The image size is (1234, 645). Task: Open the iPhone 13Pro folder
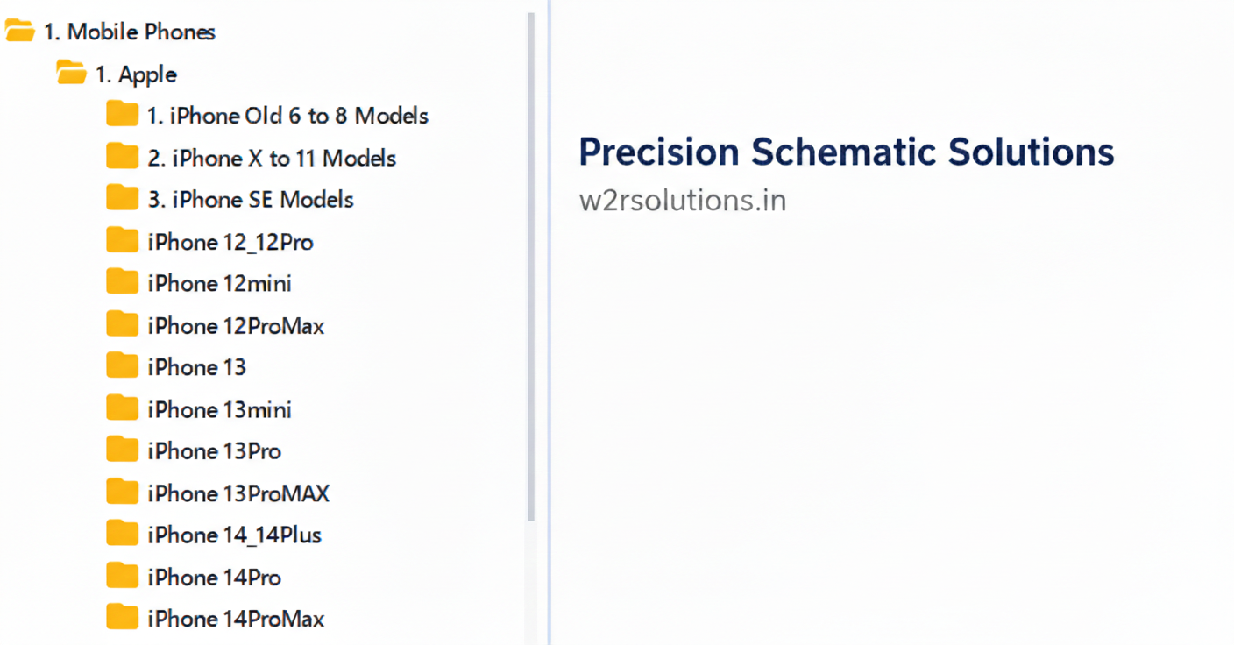214,451
